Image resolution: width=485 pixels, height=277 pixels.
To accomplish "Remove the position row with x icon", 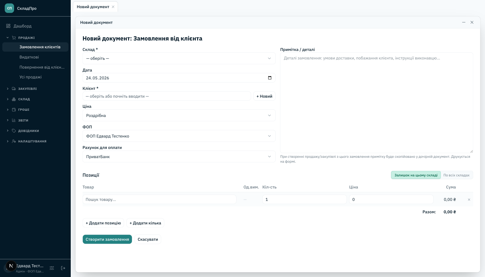I will coord(469,200).
